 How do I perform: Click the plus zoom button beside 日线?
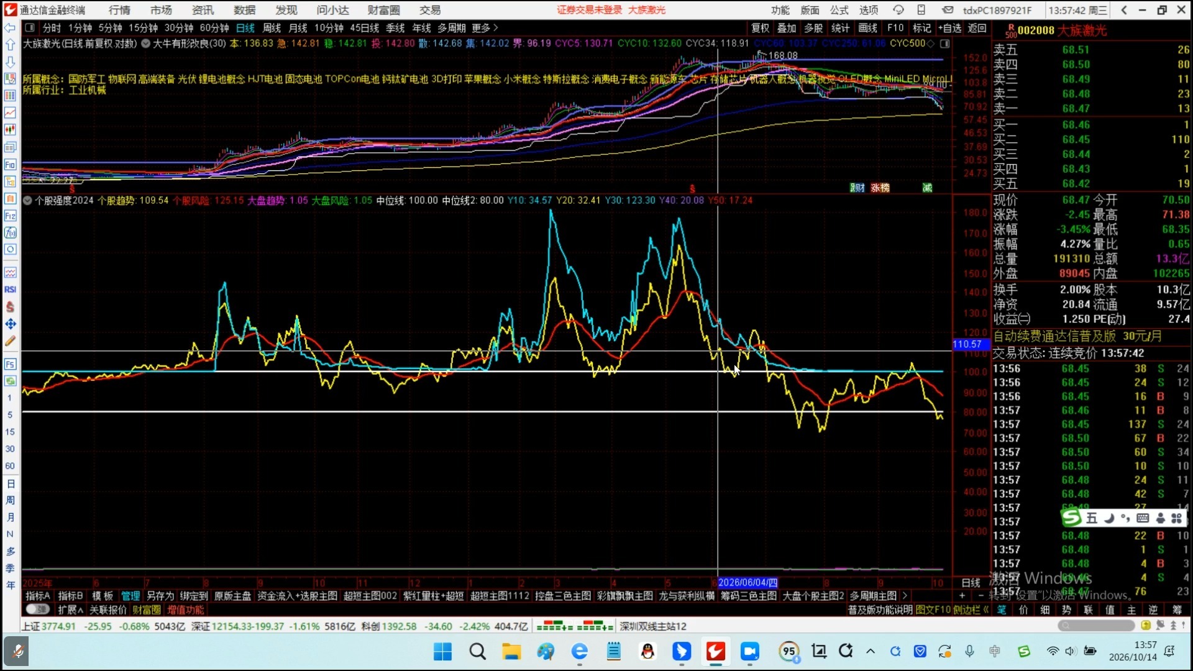tap(962, 595)
